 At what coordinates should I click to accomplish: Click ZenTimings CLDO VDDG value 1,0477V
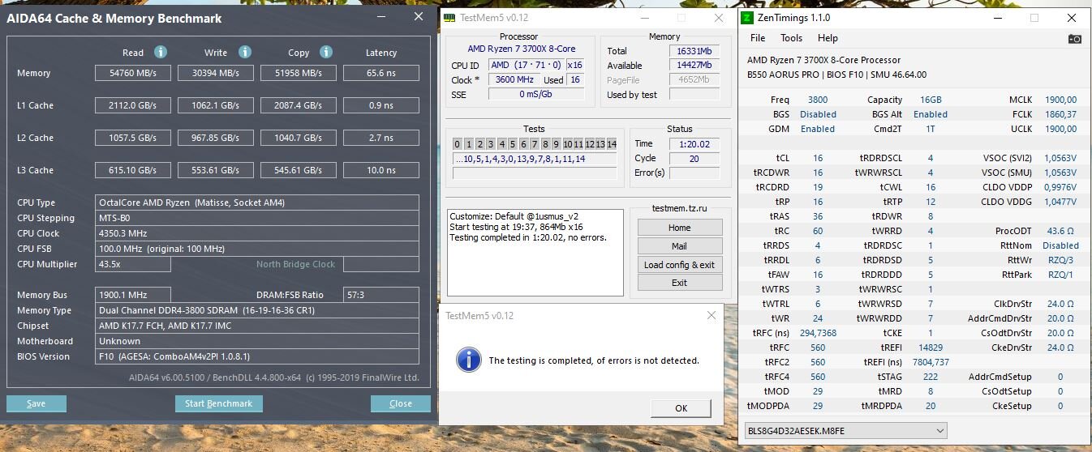[x=1061, y=202]
